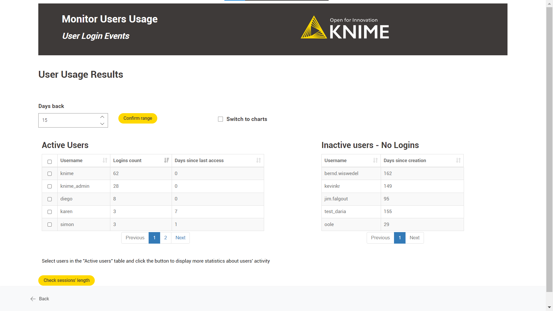Select page 1 in Active Users pagination
Viewport: 553px width, 311px height.
(154, 238)
